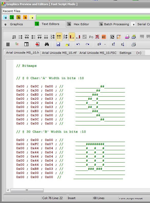The width and height of the screenshot is (150, 203).
Task: Click the SR search-replace icon
Action: click(17, 44)
